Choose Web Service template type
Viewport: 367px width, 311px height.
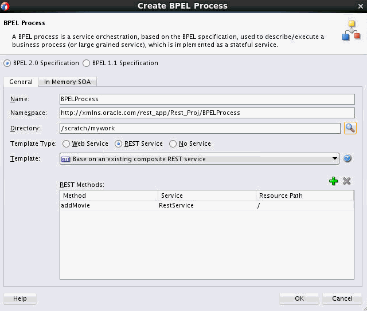point(66,143)
